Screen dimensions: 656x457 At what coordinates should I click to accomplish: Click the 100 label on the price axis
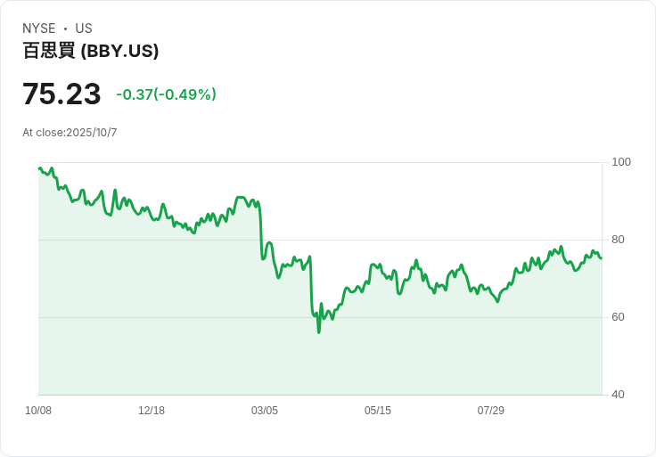[x=621, y=162]
